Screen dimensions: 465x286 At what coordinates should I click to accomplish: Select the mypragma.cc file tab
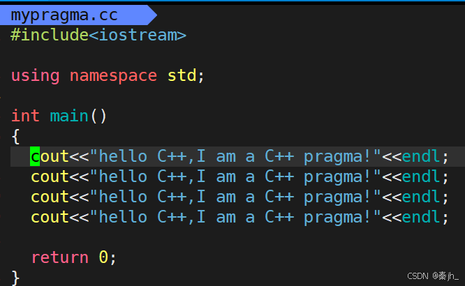pos(64,14)
